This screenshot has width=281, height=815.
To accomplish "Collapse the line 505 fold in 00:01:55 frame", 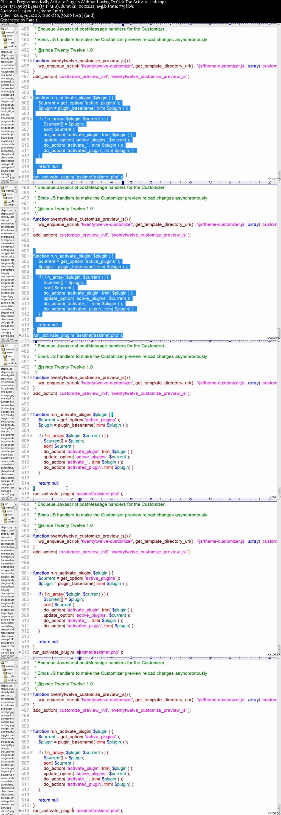I will pos(31,753).
